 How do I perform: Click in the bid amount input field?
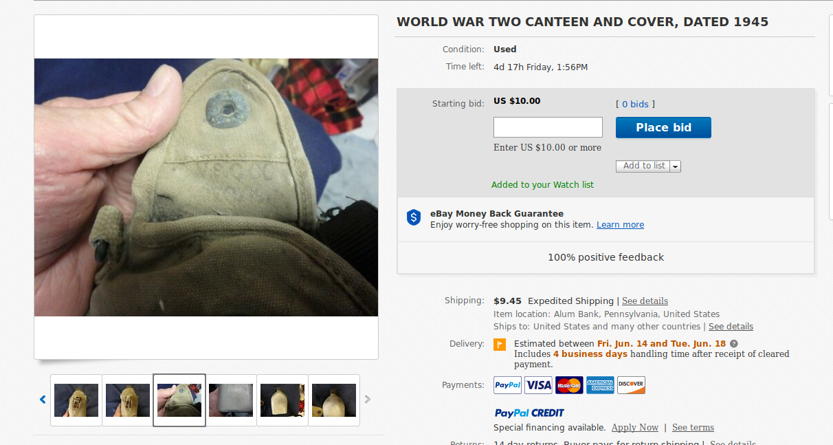click(x=548, y=127)
